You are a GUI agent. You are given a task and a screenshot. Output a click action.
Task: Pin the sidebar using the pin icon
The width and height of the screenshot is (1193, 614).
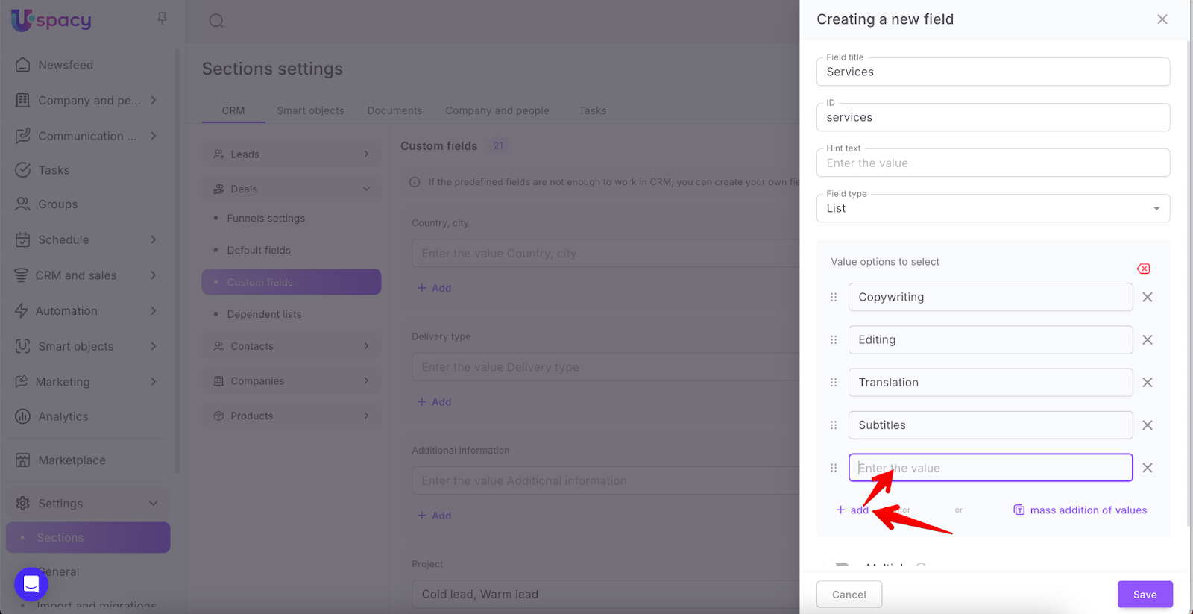(x=162, y=18)
